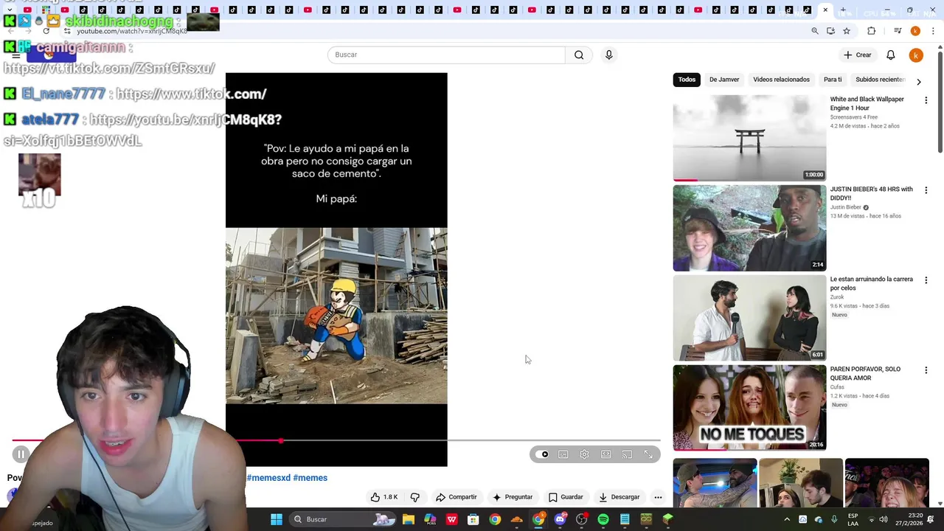The width and height of the screenshot is (944, 531).
Task: Open the video player settings gear
Action: [584, 454]
